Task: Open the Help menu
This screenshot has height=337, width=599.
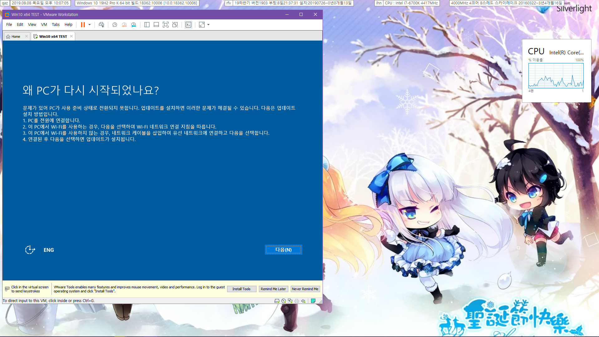Action: tap(68, 25)
